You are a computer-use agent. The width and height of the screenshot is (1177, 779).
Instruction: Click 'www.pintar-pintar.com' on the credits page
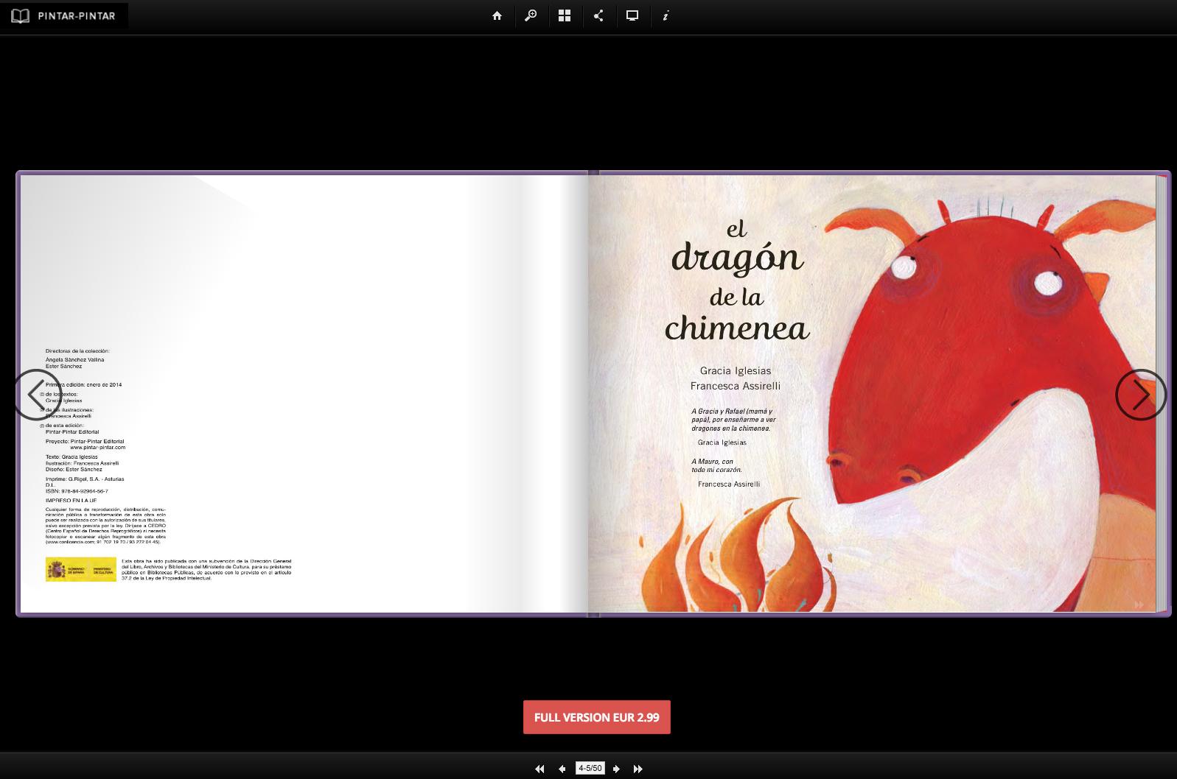[x=98, y=448]
